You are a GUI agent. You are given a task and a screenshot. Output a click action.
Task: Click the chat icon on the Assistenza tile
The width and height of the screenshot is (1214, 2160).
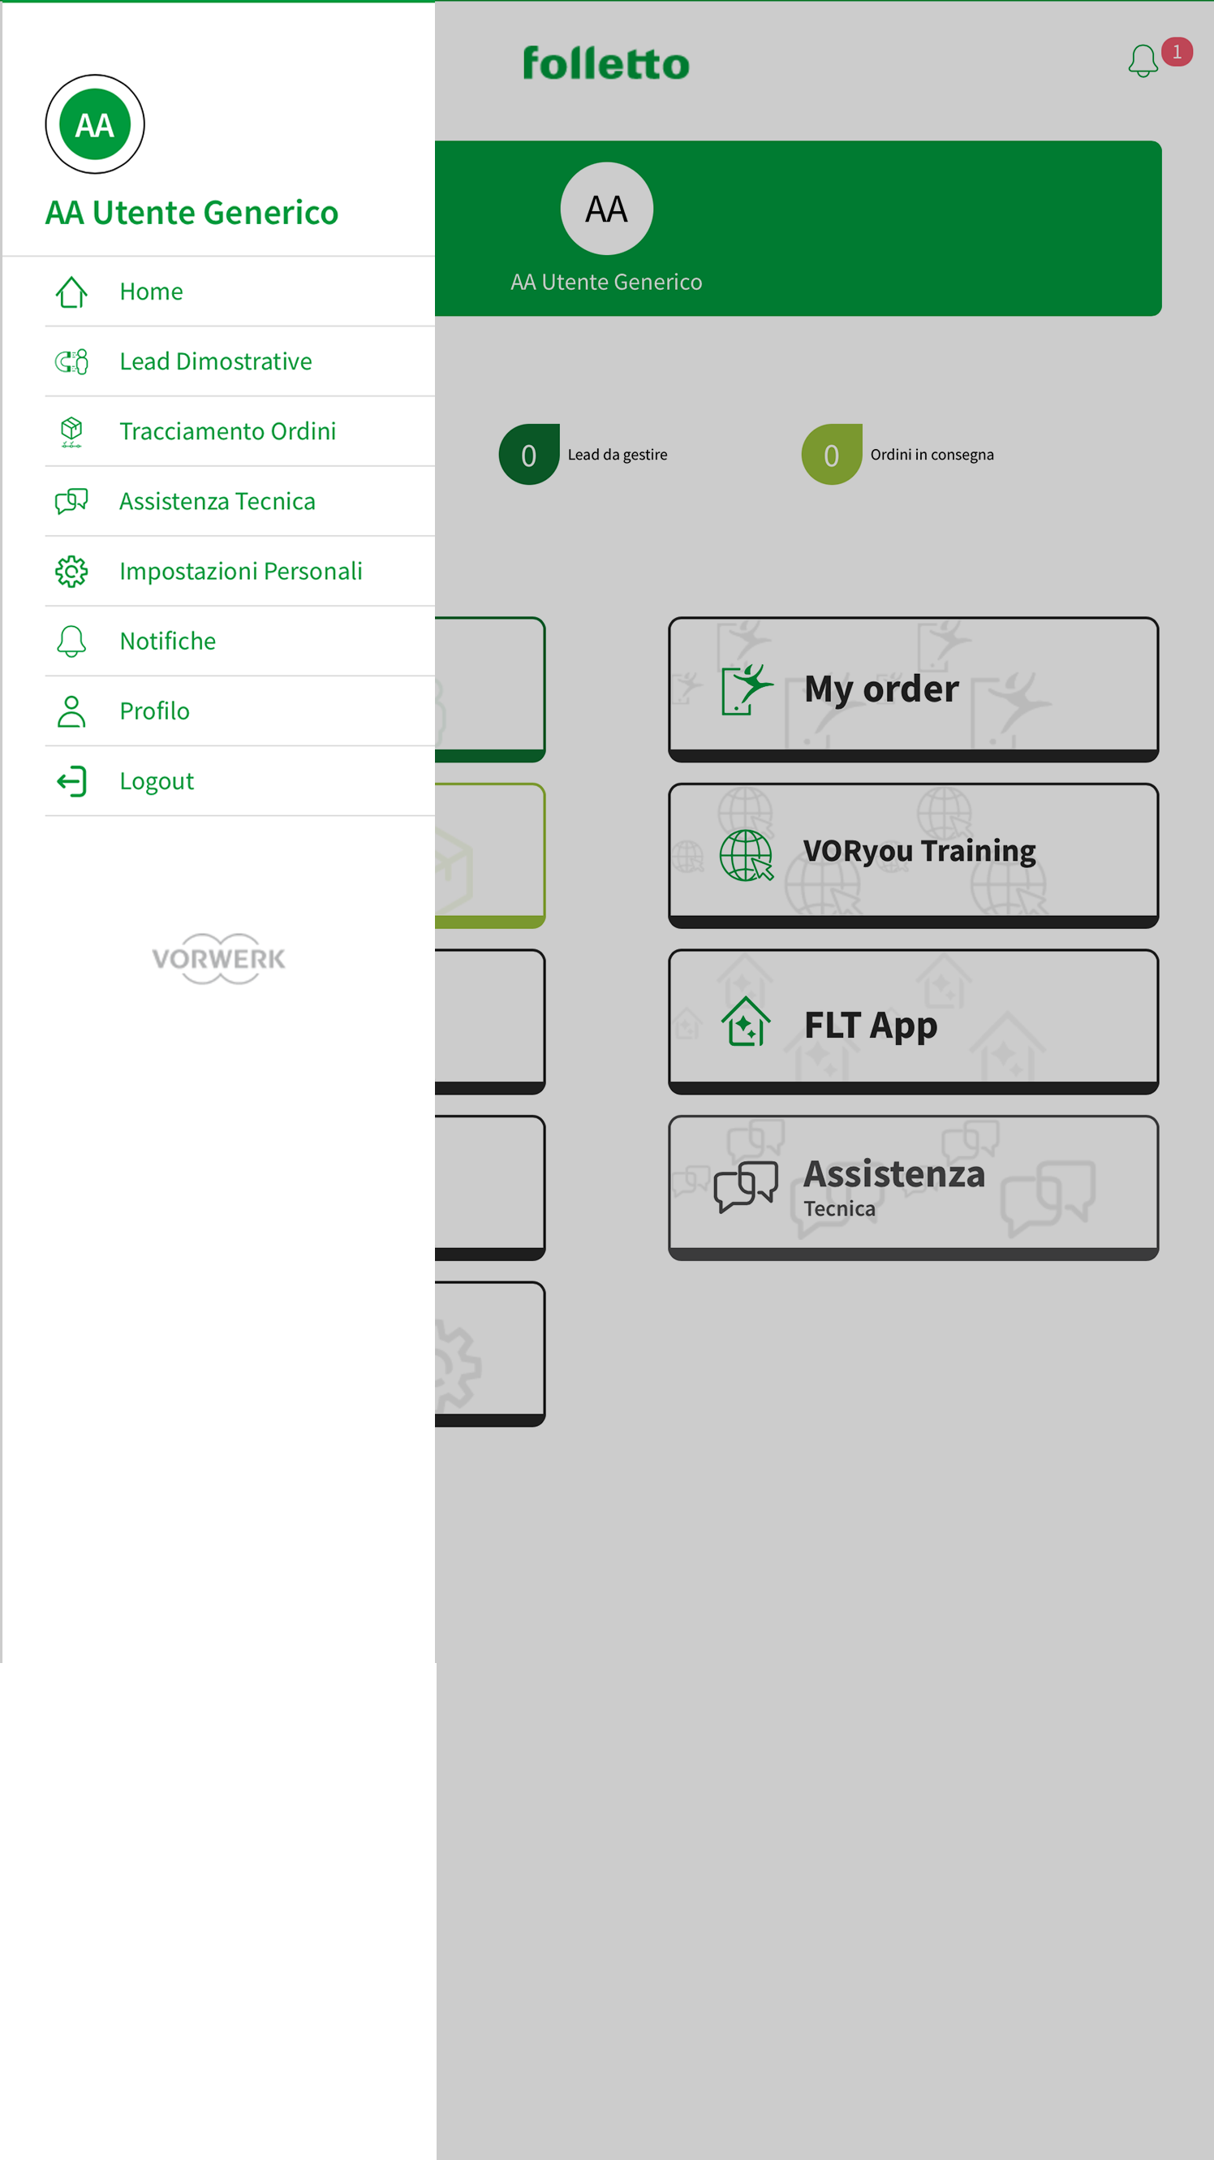pos(746,1186)
